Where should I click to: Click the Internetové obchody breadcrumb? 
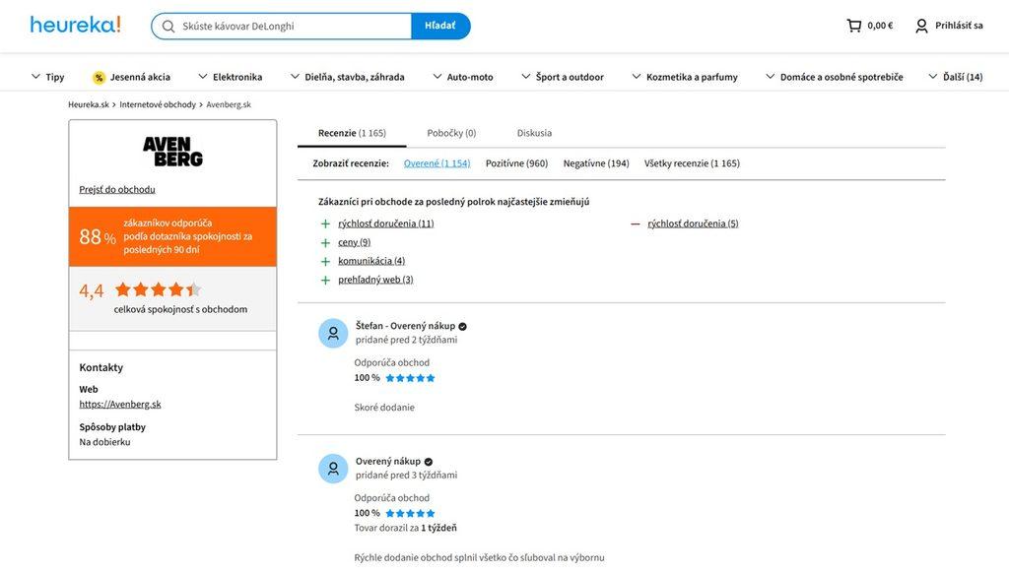pos(158,104)
